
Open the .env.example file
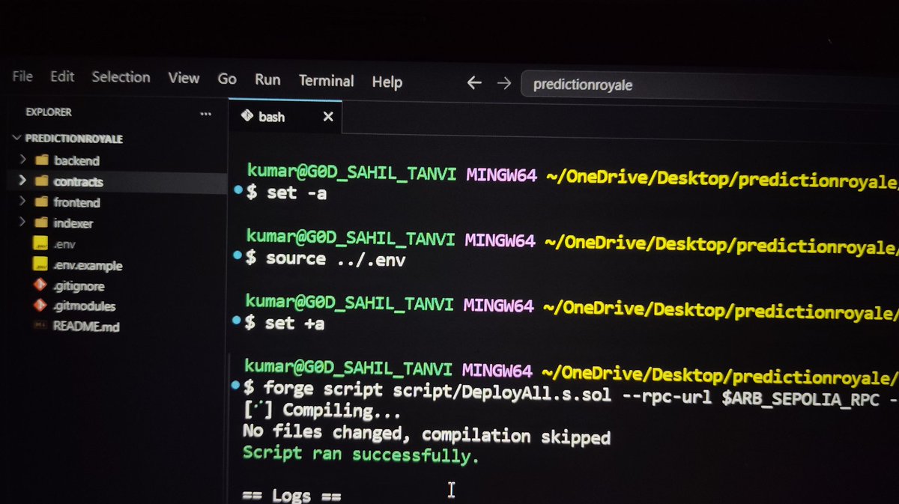(88, 265)
